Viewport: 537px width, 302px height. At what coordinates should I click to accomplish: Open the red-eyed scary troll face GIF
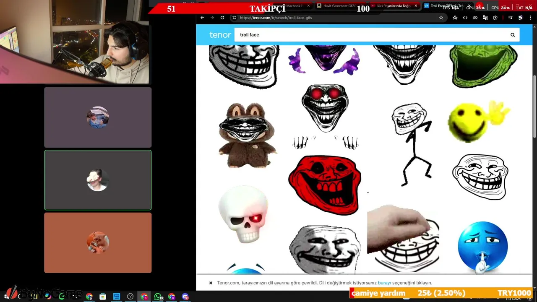[x=325, y=117]
